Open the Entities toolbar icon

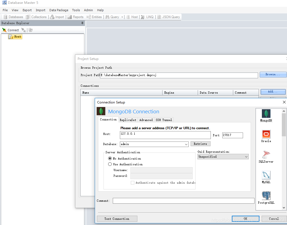(88, 17)
